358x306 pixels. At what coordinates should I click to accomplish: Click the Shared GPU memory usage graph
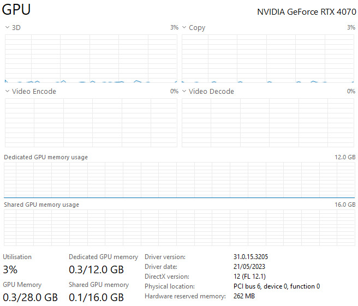tap(179, 228)
